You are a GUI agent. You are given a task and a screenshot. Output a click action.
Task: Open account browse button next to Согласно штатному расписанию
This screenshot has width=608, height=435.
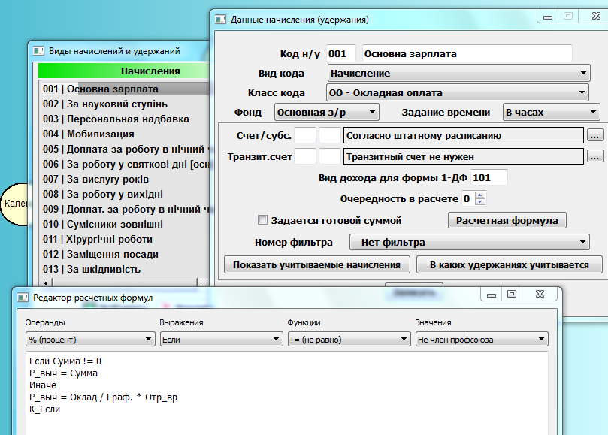594,136
